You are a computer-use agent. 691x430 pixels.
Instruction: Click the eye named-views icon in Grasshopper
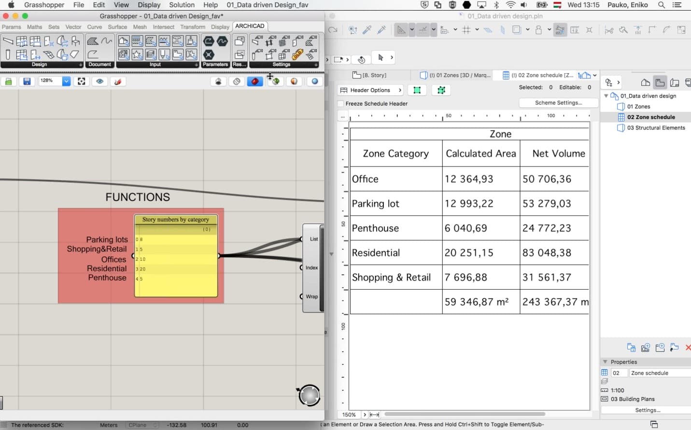pyautogui.click(x=100, y=82)
